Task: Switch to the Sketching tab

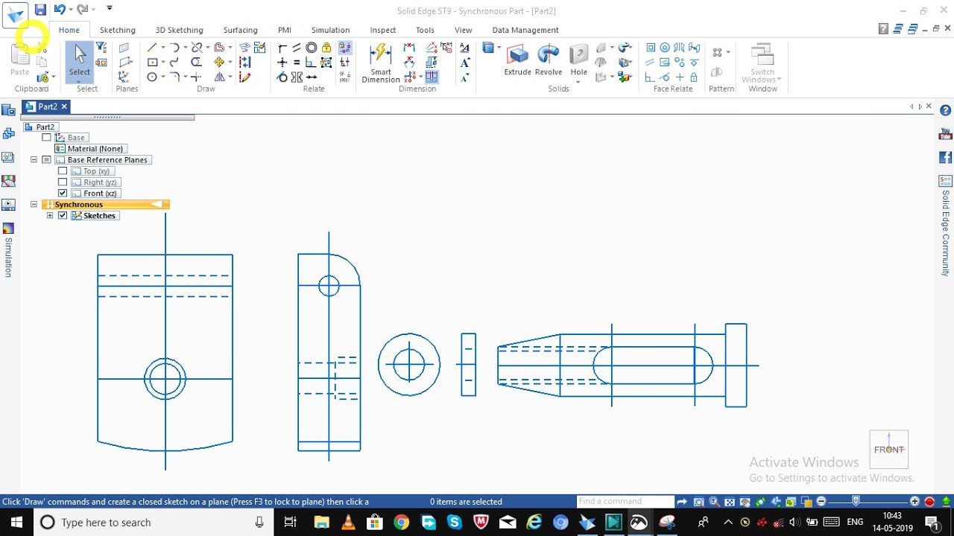Action: (118, 30)
